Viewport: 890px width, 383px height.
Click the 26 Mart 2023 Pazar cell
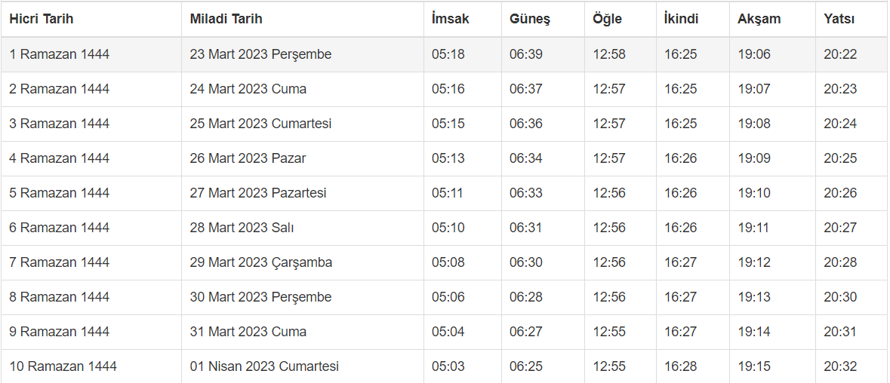248,158
